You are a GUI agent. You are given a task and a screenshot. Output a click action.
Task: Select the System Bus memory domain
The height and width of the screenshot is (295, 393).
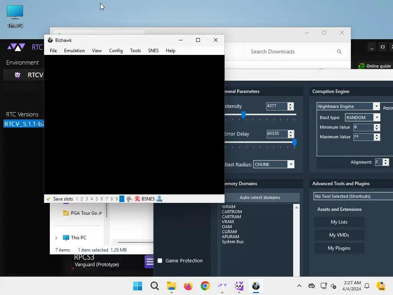pyautogui.click(x=233, y=242)
